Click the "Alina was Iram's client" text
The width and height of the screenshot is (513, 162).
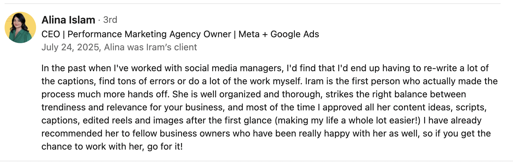tap(151, 47)
